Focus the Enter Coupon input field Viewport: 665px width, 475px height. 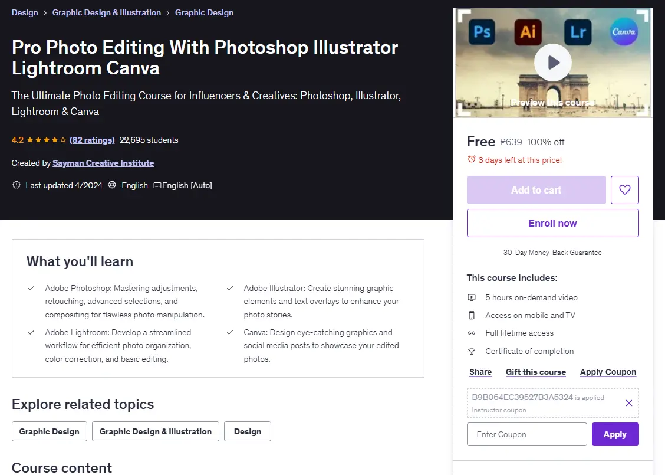[x=526, y=434]
